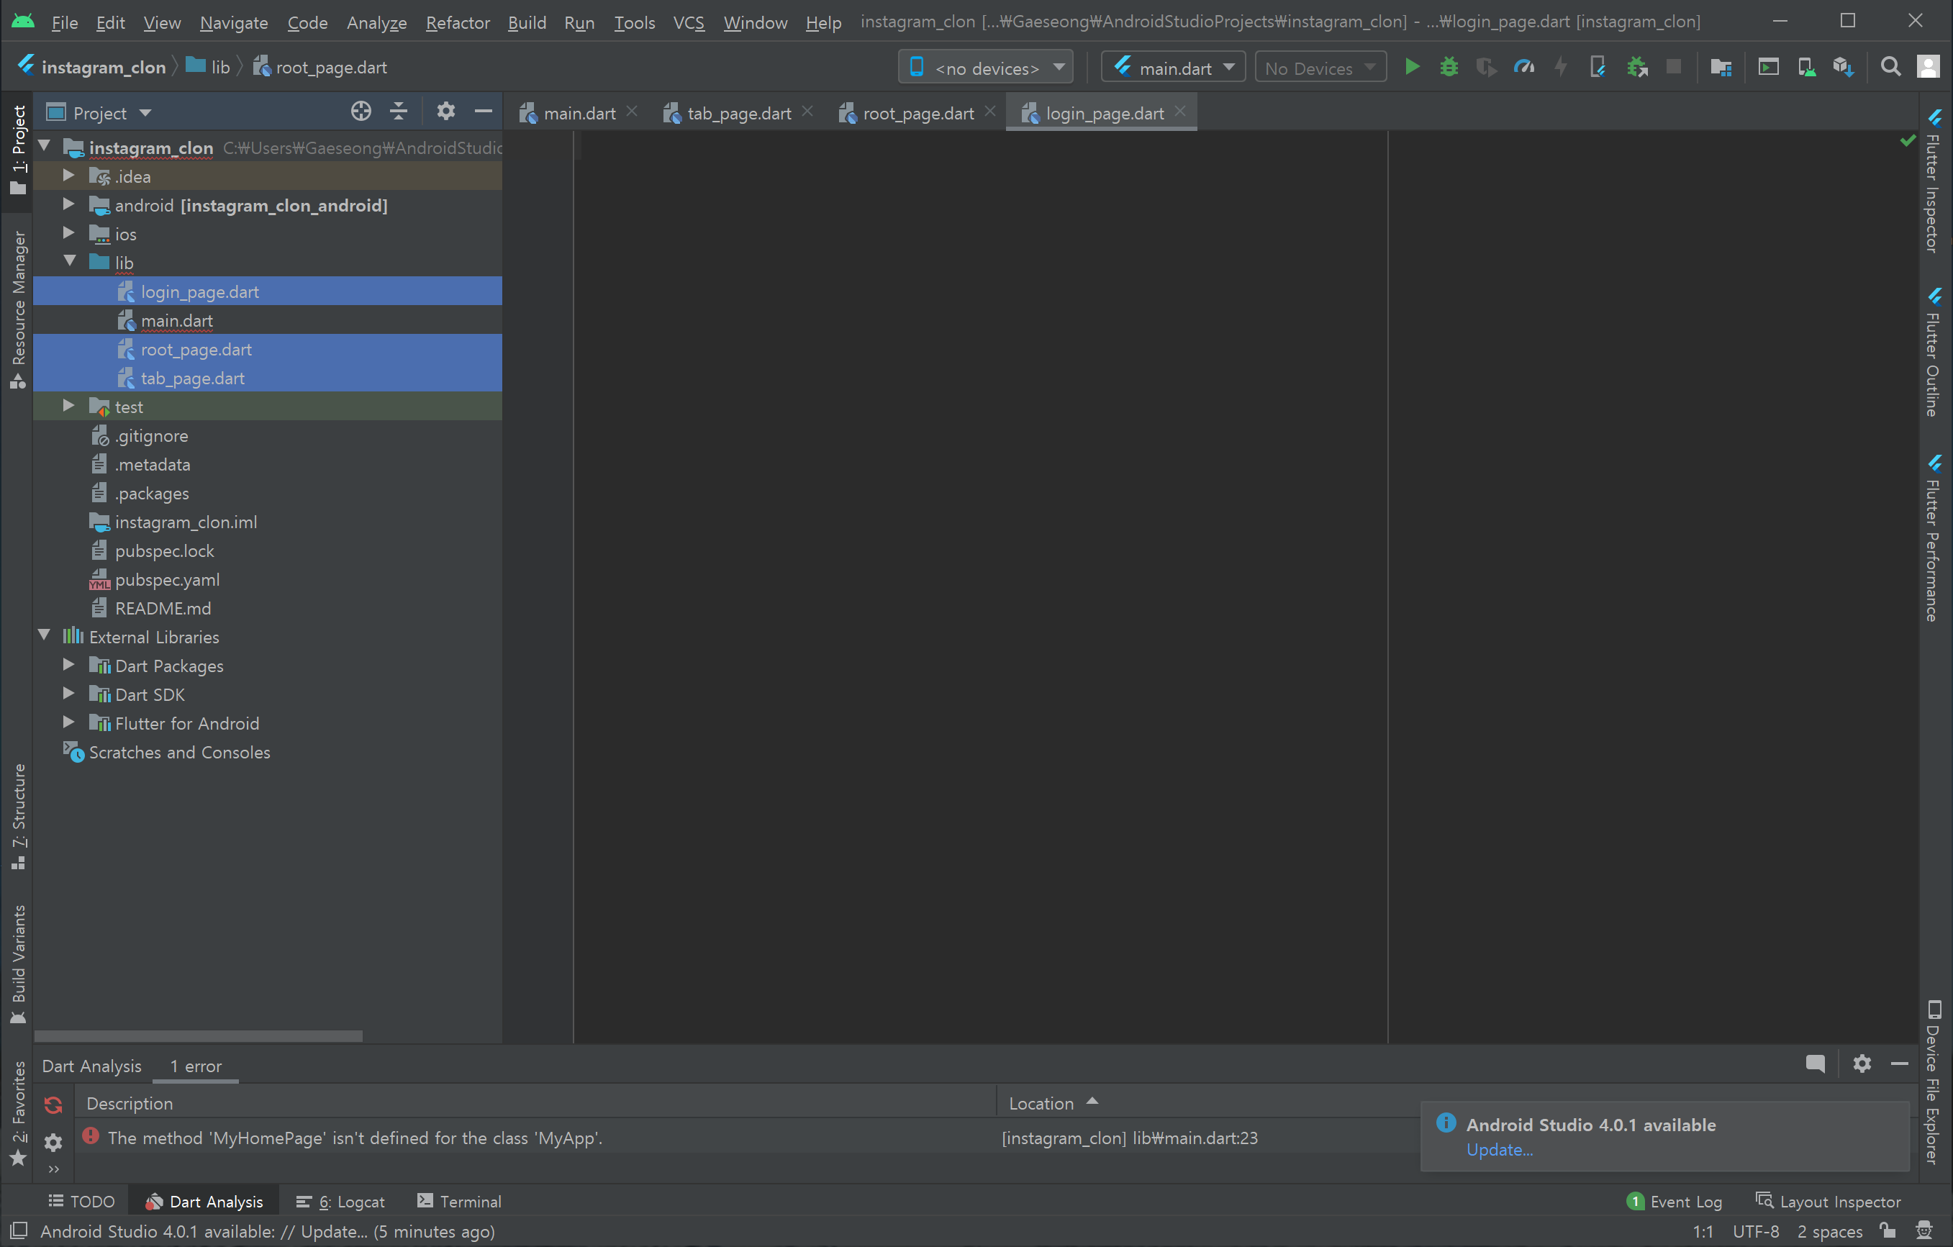Toggle the Terminal tool window
1953x1247 pixels.
pos(459,1201)
